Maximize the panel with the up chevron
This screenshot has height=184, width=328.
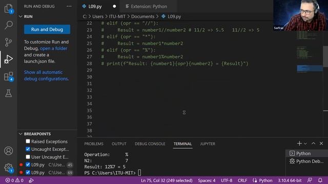(313, 144)
